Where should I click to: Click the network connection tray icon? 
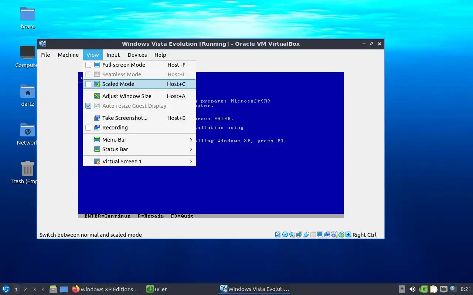tap(444, 289)
